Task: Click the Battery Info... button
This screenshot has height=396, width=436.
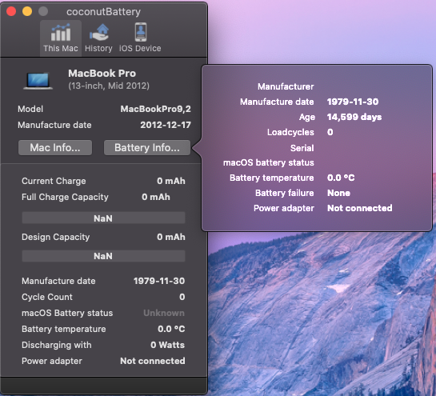Action: (147, 148)
